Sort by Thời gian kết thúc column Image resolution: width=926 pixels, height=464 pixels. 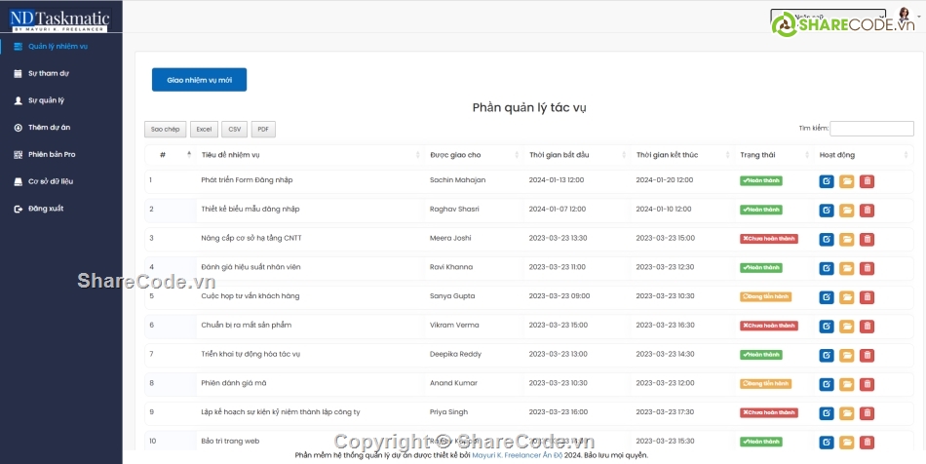(682, 155)
